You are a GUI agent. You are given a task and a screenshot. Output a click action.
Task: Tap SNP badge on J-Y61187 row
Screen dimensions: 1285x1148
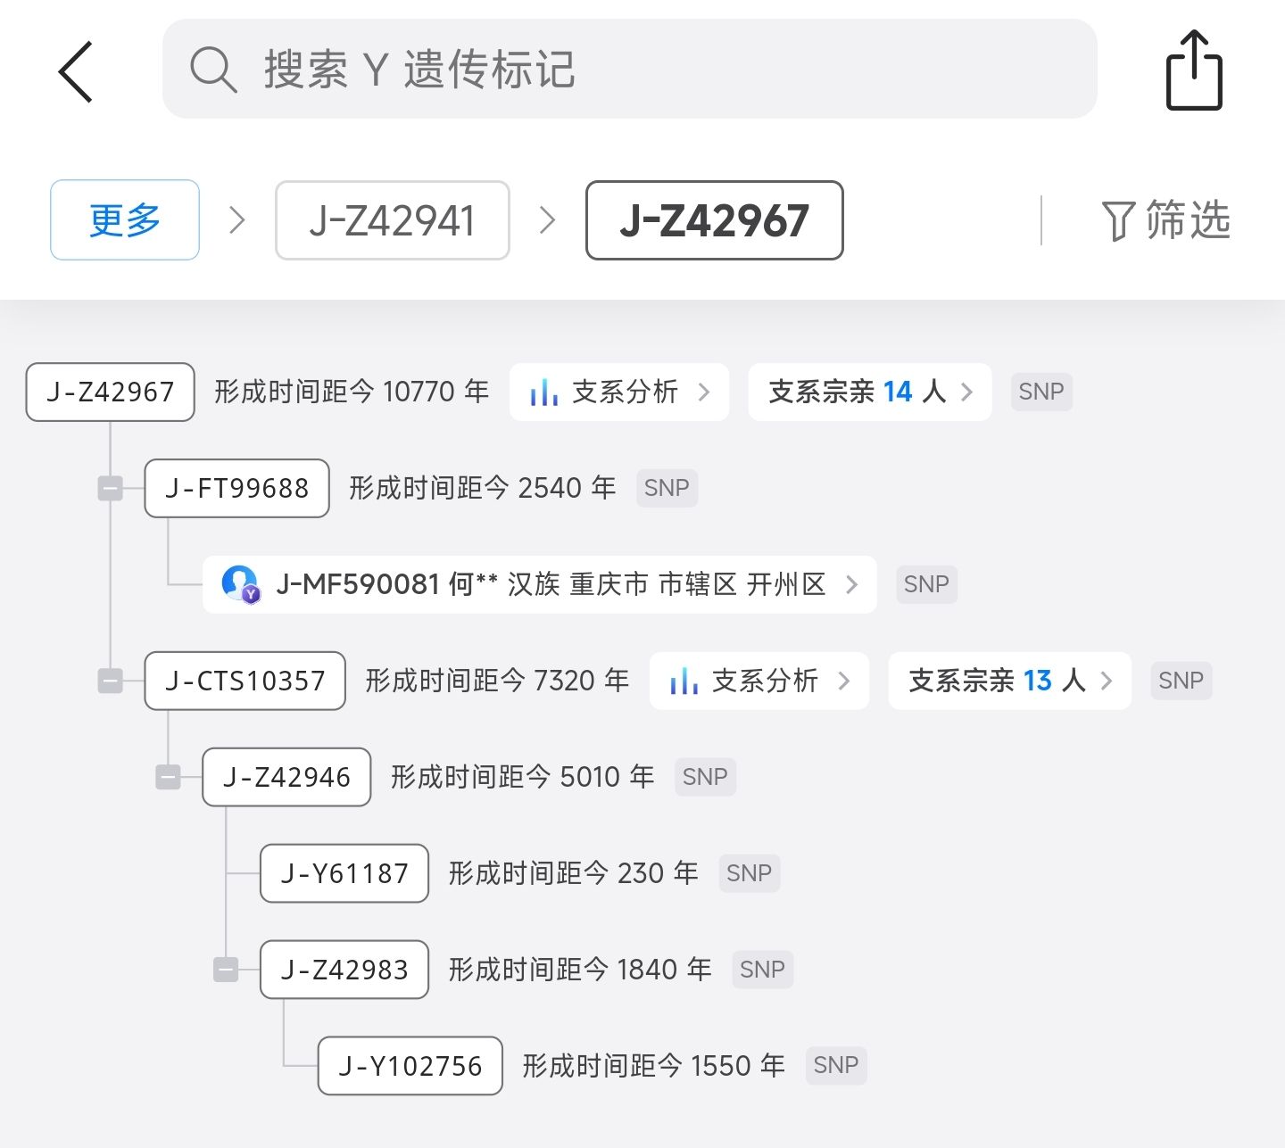coord(749,873)
